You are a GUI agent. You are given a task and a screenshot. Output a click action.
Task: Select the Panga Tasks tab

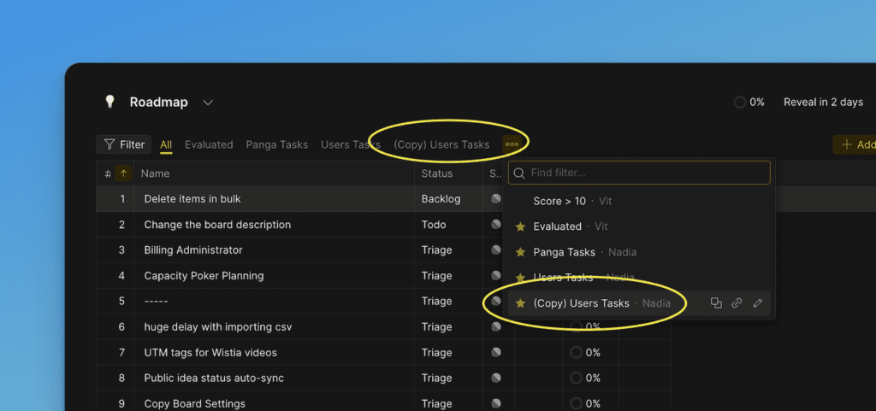pyautogui.click(x=276, y=144)
